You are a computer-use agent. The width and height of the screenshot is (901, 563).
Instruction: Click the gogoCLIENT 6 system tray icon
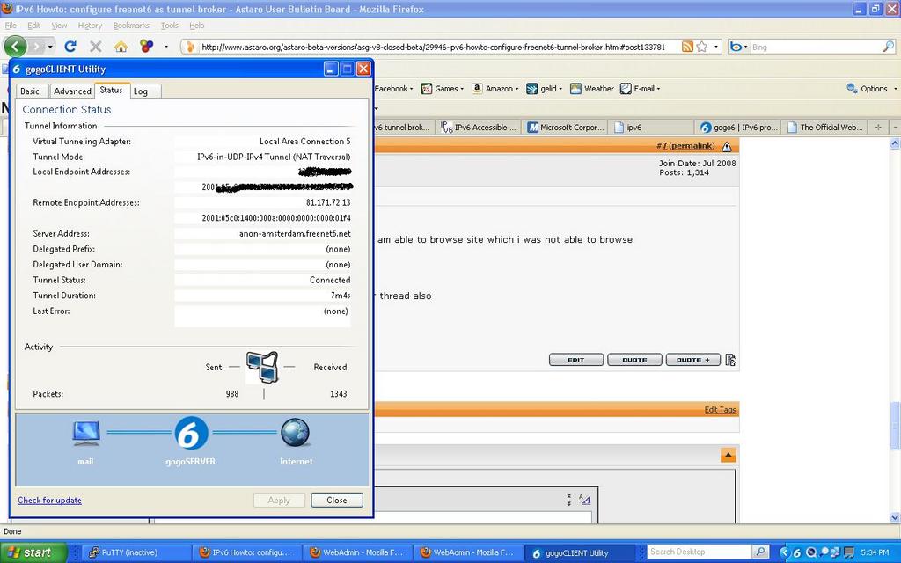pyautogui.click(x=796, y=552)
